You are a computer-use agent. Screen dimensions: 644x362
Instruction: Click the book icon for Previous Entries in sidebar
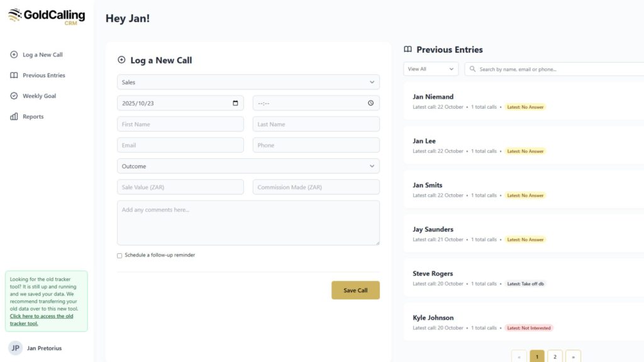point(14,75)
